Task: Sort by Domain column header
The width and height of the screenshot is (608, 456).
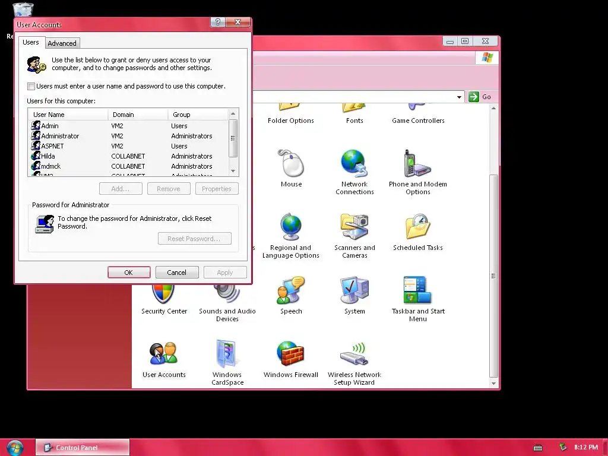Action: [138, 115]
